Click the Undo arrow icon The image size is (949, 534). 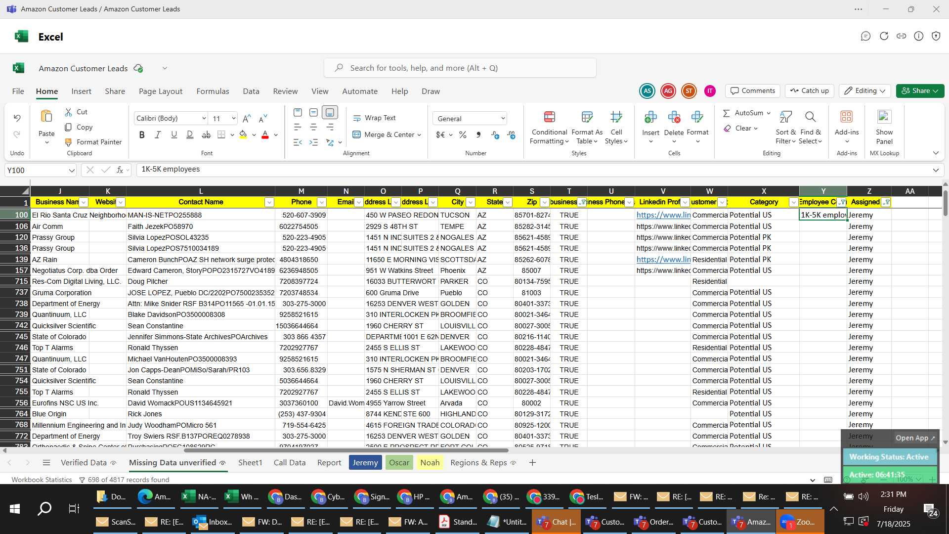(x=17, y=118)
